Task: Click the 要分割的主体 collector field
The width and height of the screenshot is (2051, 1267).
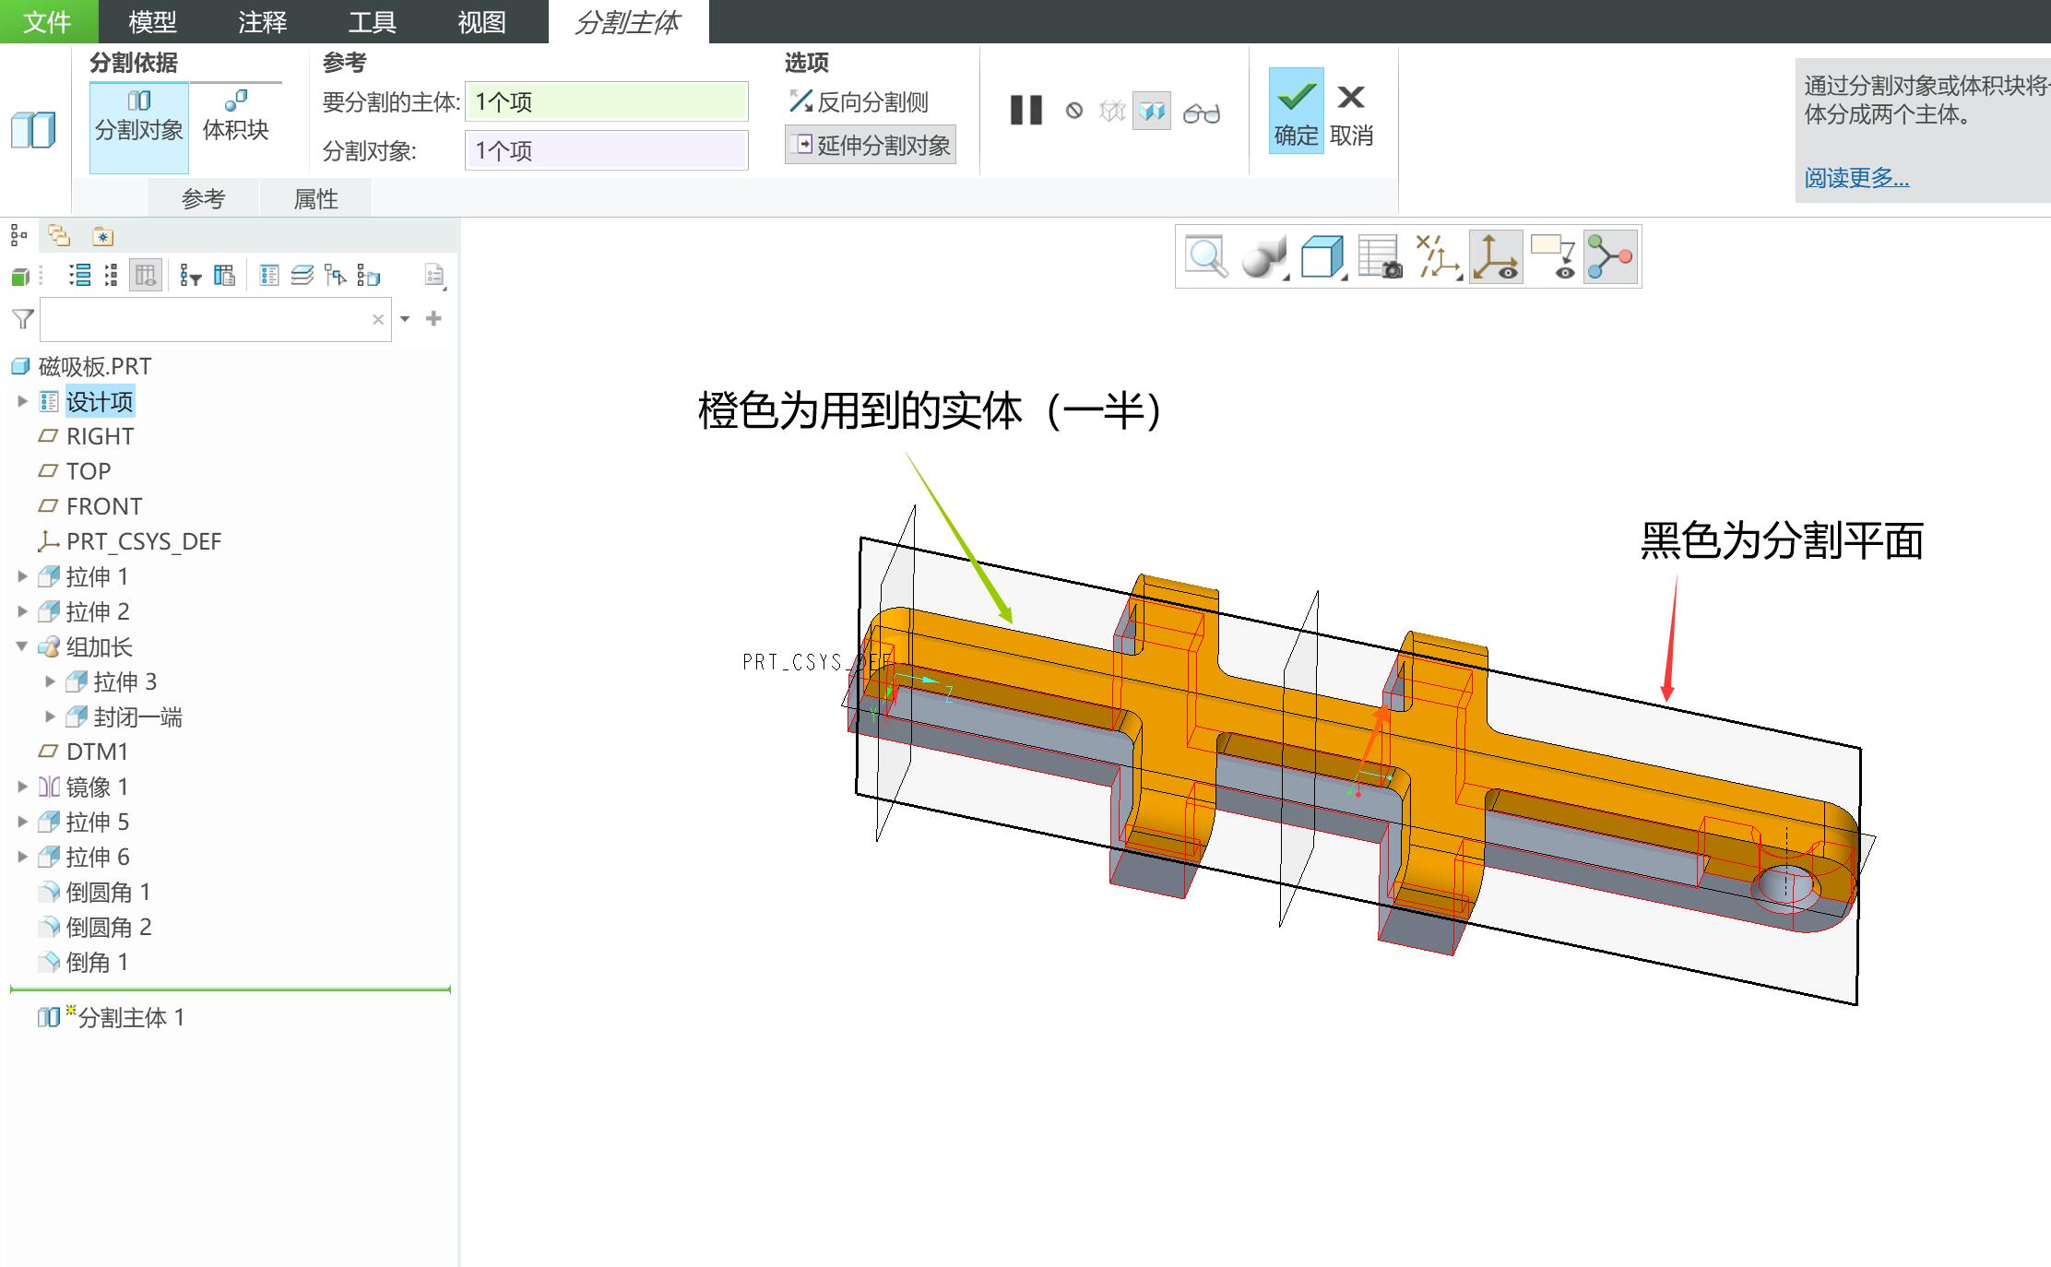Action: (606, 101)
